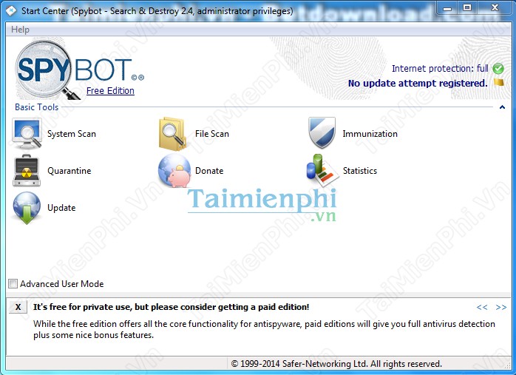Screen dimensions: 516x375
Task: Open the System Scan tool icon
Action: [x=27, y=134]
